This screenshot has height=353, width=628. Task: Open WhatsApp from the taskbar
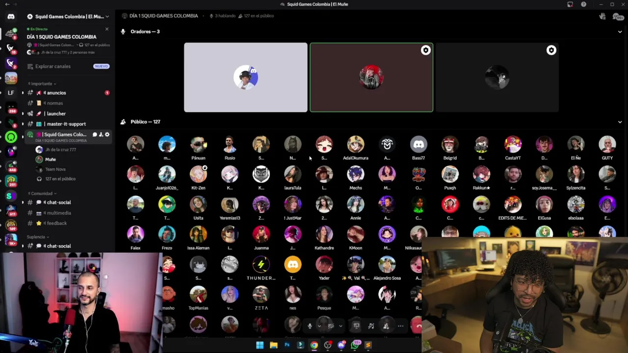coord(355,345)
